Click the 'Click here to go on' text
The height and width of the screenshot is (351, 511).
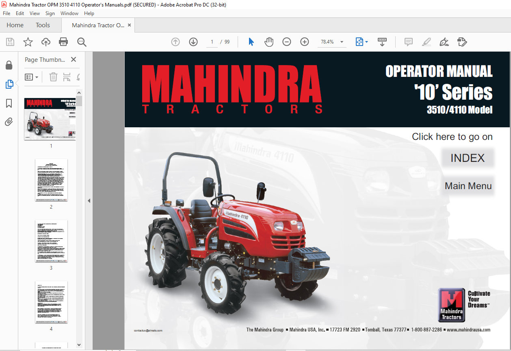(x=452, y=137)
